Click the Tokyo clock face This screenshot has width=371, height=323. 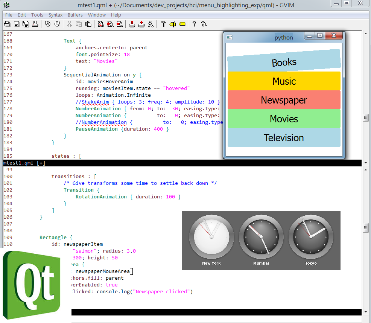pyautogui.click(x=311, y=237)
